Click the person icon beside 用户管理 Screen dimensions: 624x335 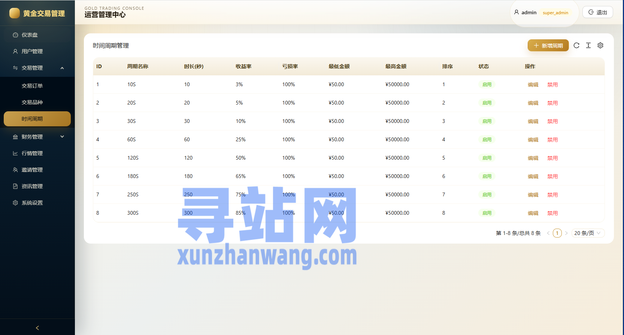point(15,51)
